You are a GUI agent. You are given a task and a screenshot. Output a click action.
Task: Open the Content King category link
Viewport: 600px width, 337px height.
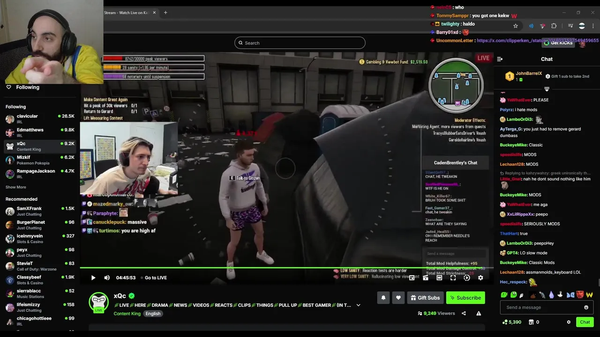click(127, 314)
